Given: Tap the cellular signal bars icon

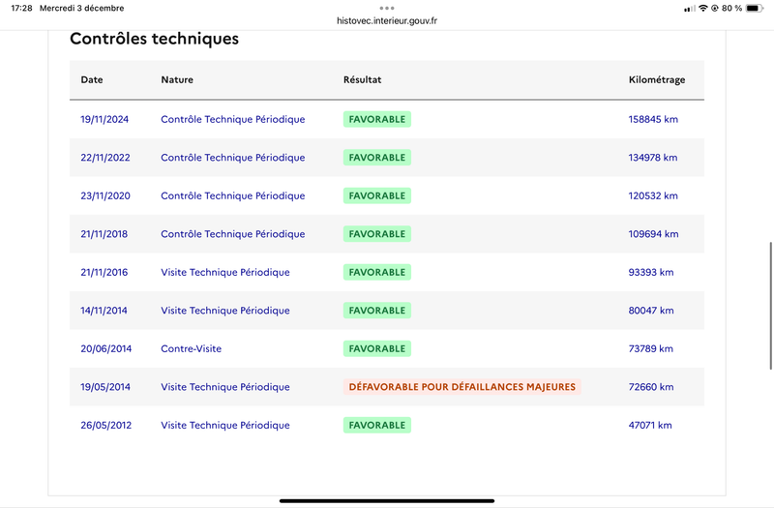Looking at the screenshot, I should pos(689,8).
